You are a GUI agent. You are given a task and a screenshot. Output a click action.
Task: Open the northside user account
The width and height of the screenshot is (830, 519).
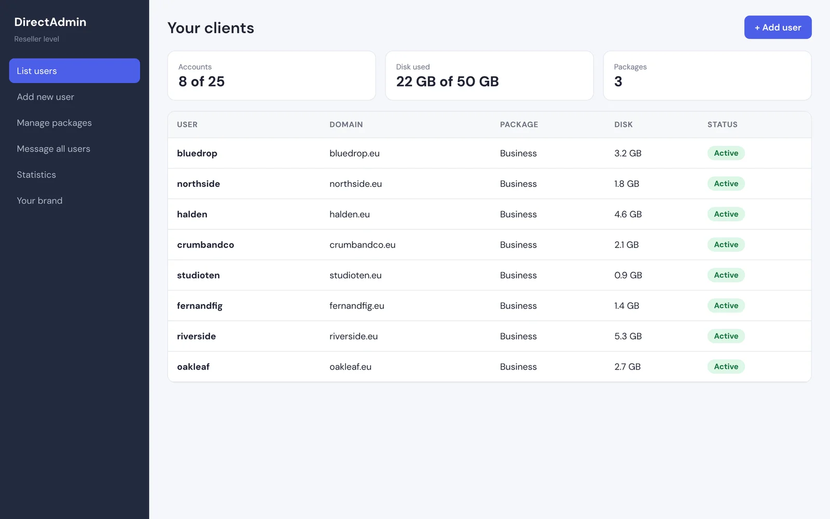pyautogui.click(x=198, y=184)
